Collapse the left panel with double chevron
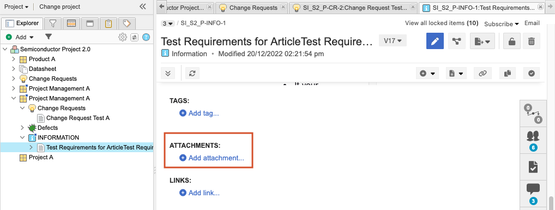 click(x=143, y=7)
